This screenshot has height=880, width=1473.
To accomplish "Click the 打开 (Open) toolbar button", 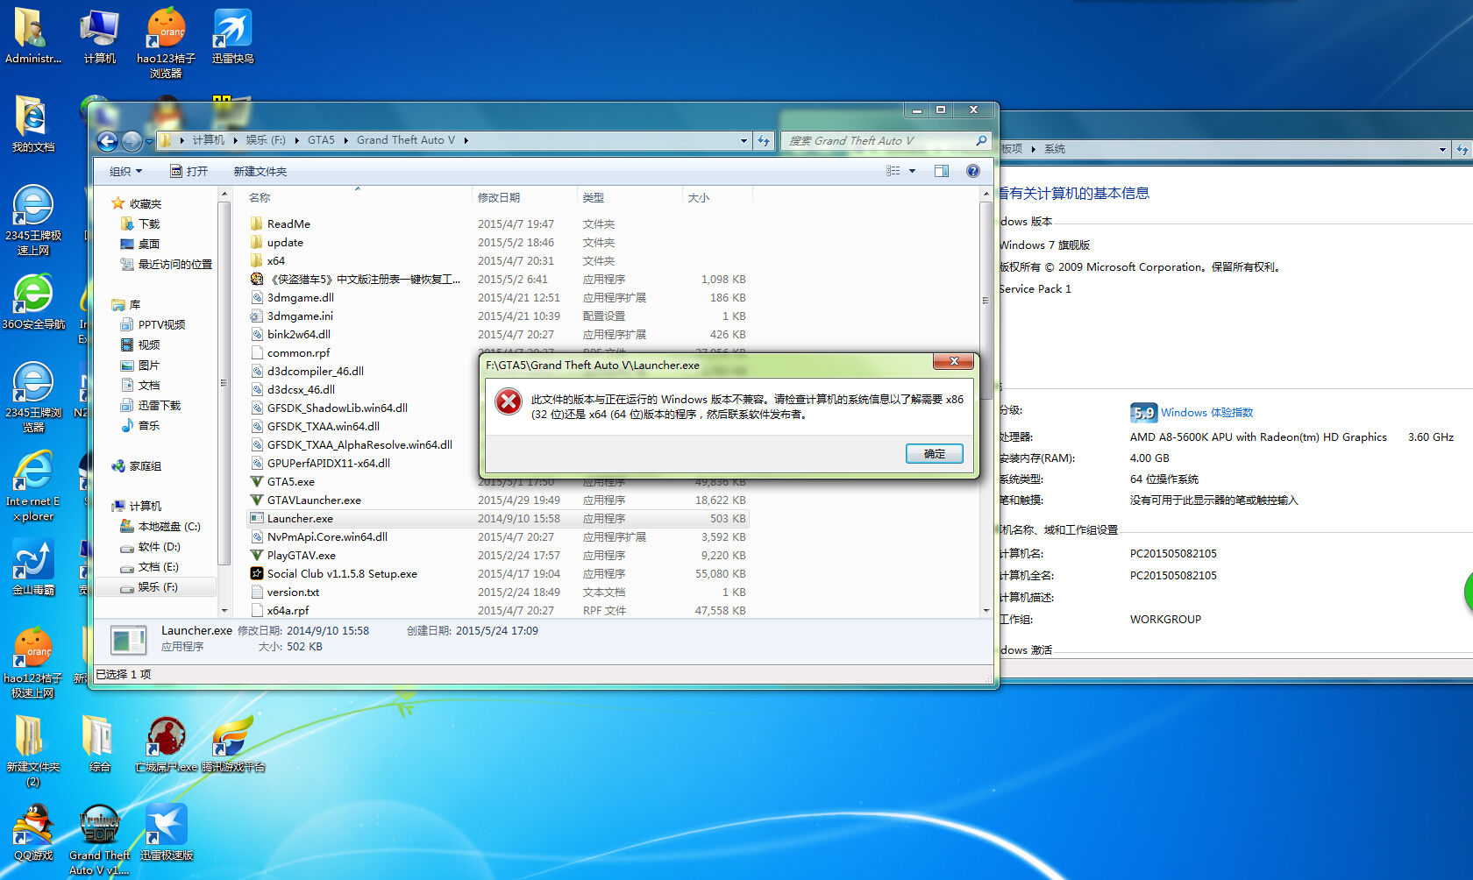I will [x=189, y=172].
